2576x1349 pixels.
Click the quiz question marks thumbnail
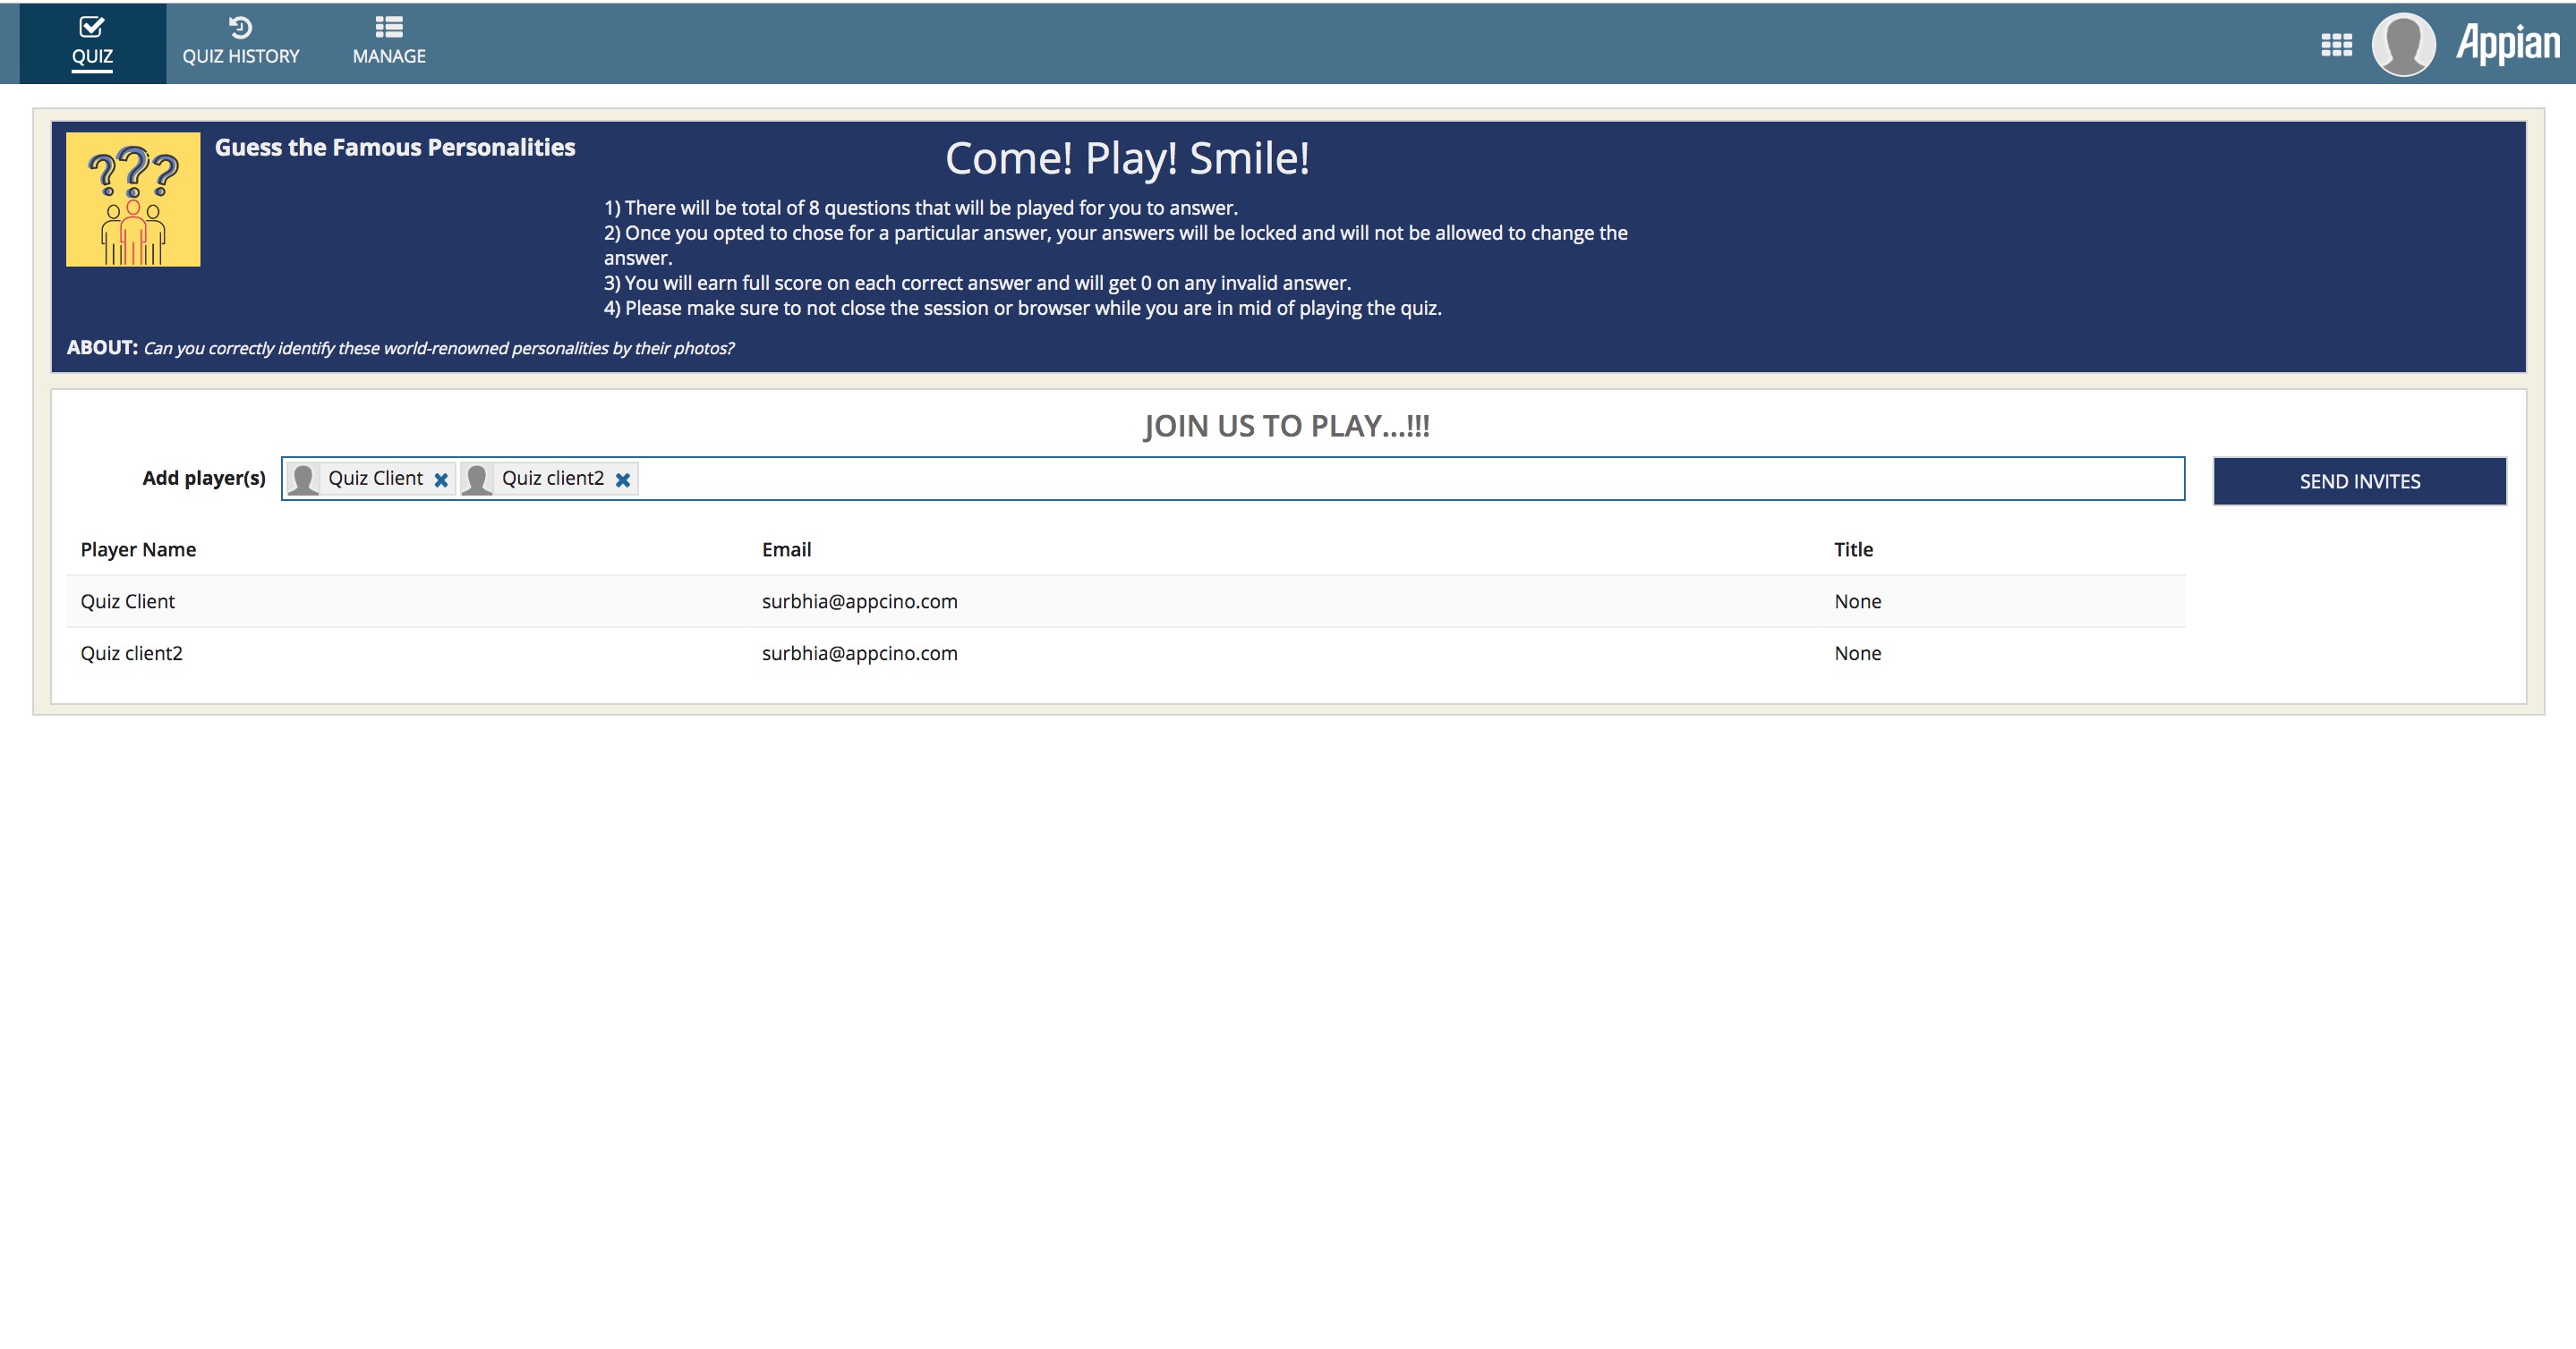(x=133, y=199)
